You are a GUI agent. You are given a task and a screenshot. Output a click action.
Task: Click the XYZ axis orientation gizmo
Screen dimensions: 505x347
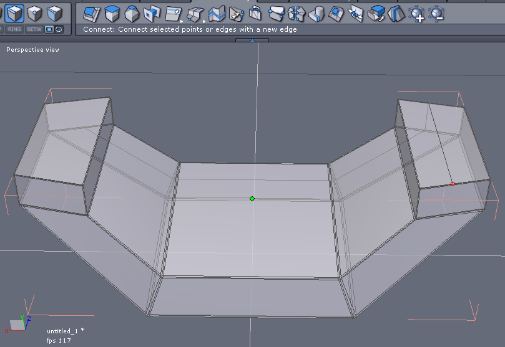coord(17,324)
